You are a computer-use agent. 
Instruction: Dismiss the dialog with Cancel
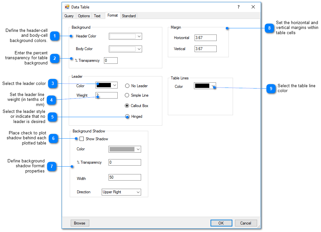246,223
